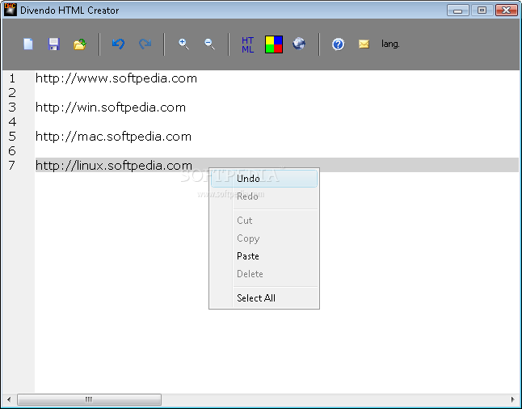The height and width of the screenshot is (409, 522).
Task: Choose Undo from the context menu
Action: [x=264, y=179]
